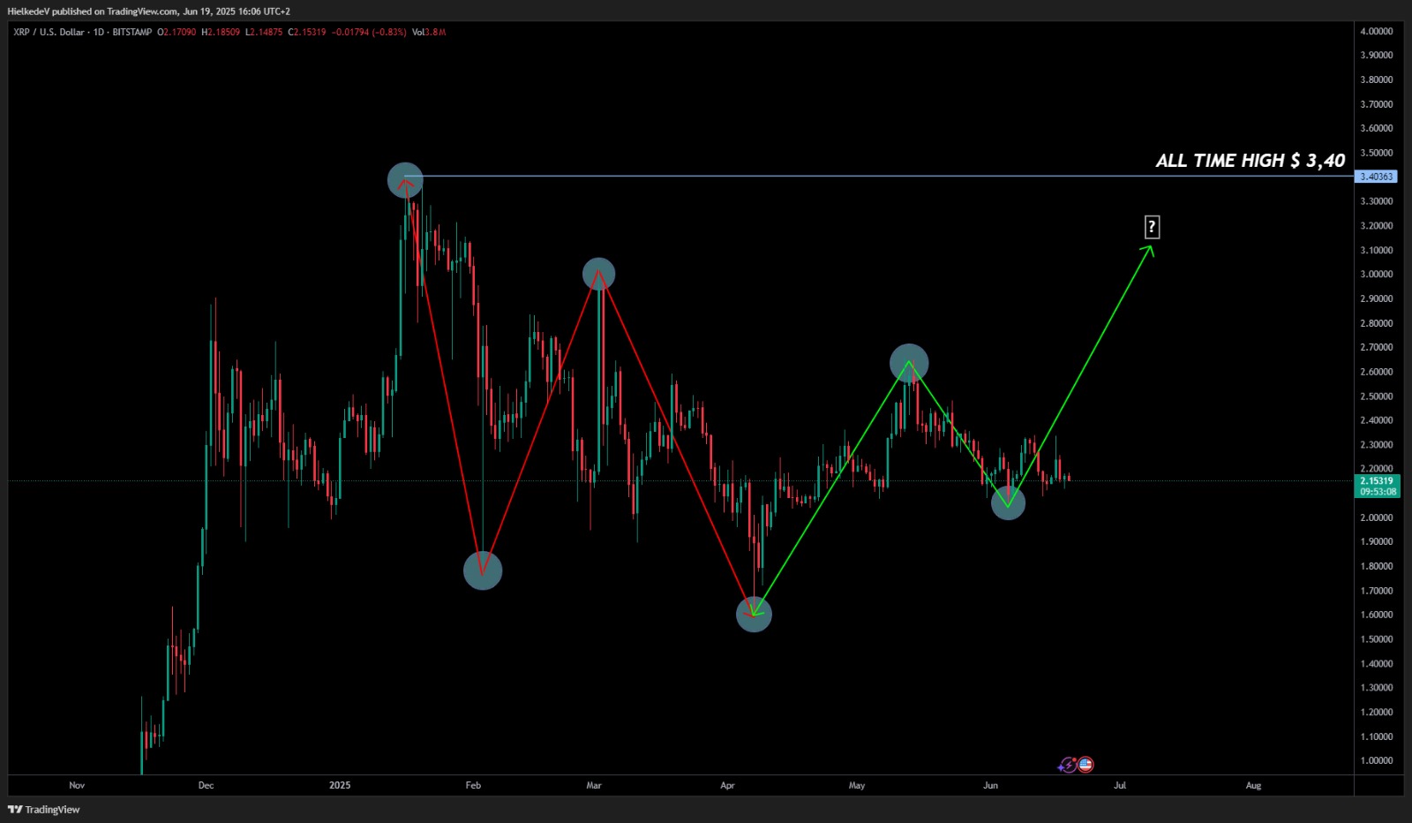Click the 2025 label on time axis

tap(340, 785)
